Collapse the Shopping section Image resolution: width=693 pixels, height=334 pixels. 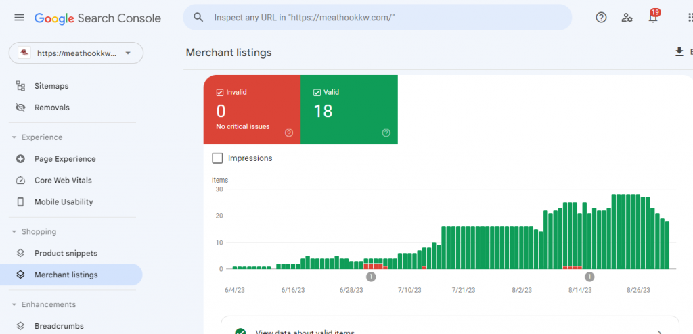click(x=14, y=232)
